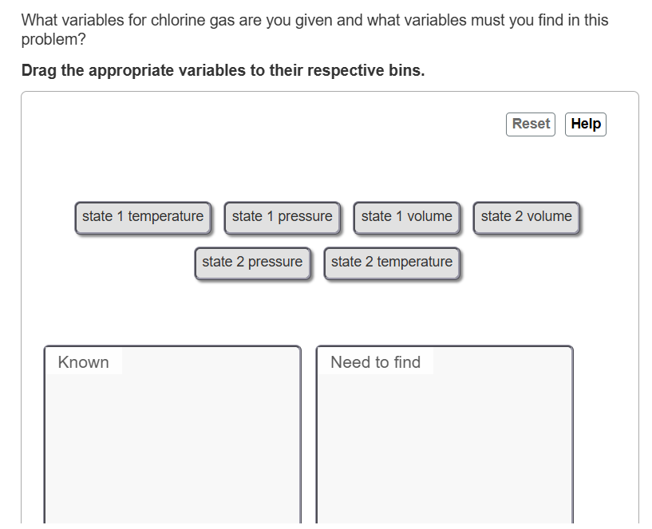This screenshot has width=652, height=529.
Task: Click inside the Known bin
Action: (x=172, y=439)
